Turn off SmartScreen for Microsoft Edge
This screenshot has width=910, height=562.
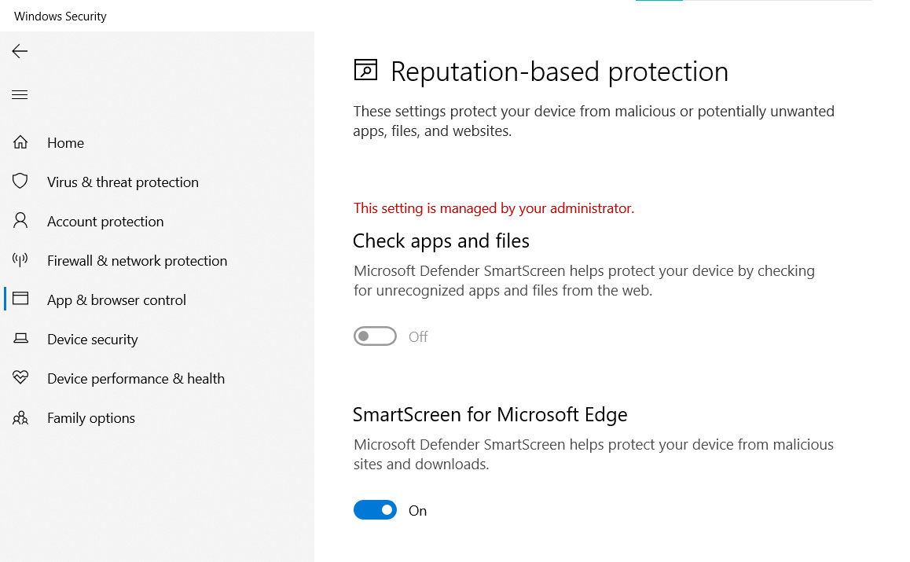pos(375,510)
